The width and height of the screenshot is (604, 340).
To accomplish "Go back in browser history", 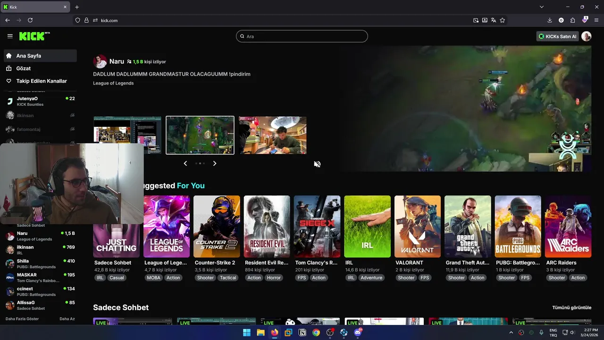I will 8,20.
